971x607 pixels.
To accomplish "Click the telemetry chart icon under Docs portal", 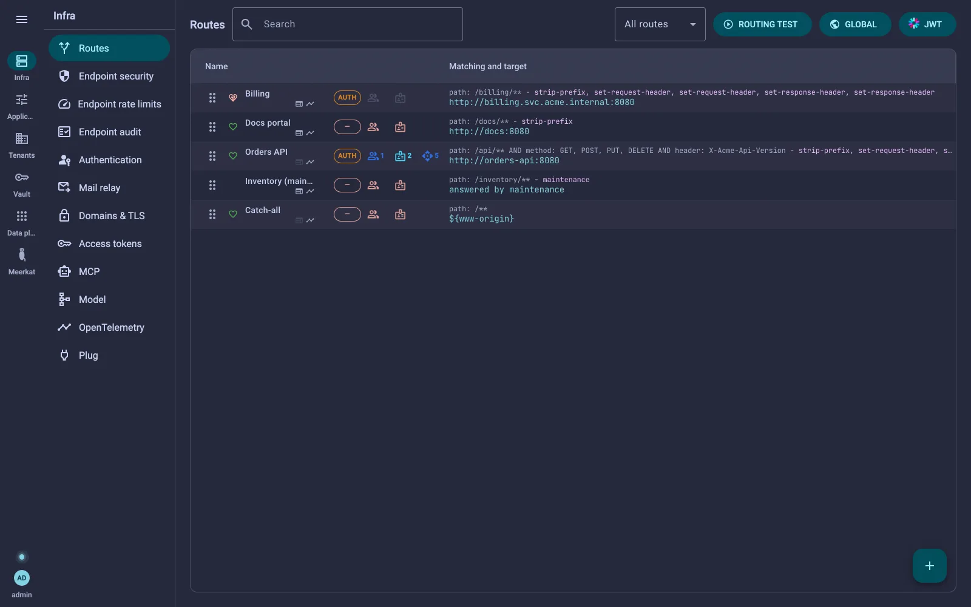I will click(x=310, y=133).
